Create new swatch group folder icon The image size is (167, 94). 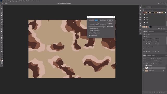159,29
